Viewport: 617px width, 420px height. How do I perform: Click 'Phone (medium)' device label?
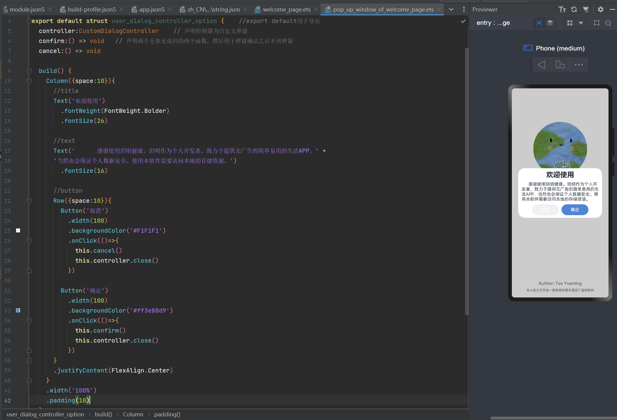tap(560, 48)
